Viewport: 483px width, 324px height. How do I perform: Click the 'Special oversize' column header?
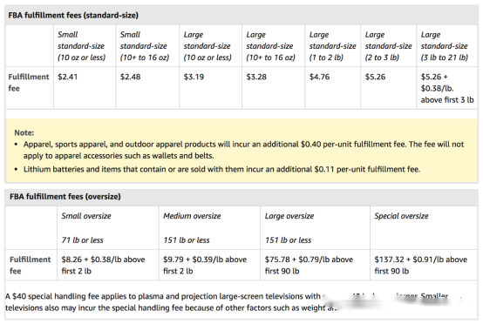click(401, 216)
